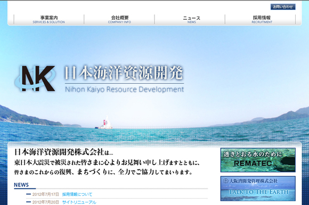This screenshot has height=205, width=309.
Task: Open the 大阪湾開発管理株式会社 Talk To The Earth banner
Action: tap(258, 188)
